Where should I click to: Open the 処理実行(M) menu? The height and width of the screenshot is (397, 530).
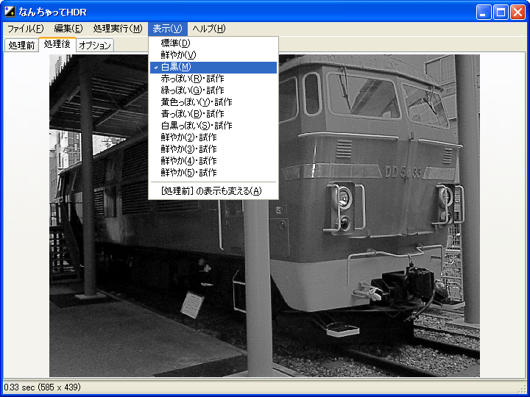[118, 29]
